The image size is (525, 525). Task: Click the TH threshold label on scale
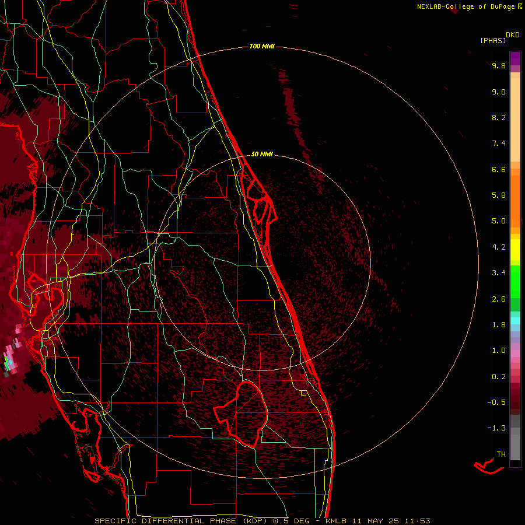pos(501,454)
